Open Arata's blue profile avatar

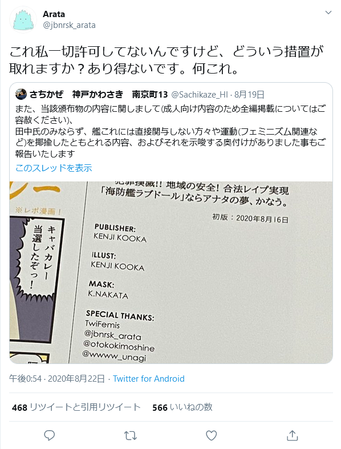coord(23,20)
